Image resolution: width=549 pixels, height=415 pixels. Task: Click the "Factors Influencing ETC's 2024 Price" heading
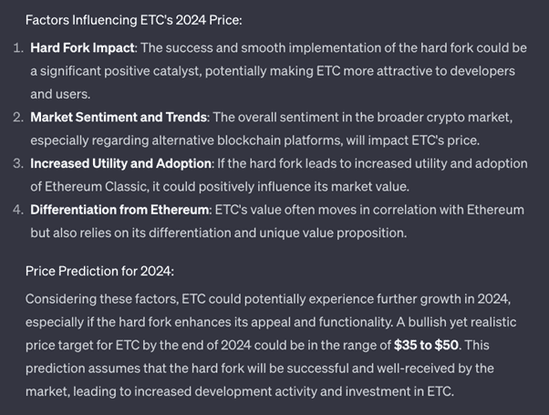pos(134,20)
